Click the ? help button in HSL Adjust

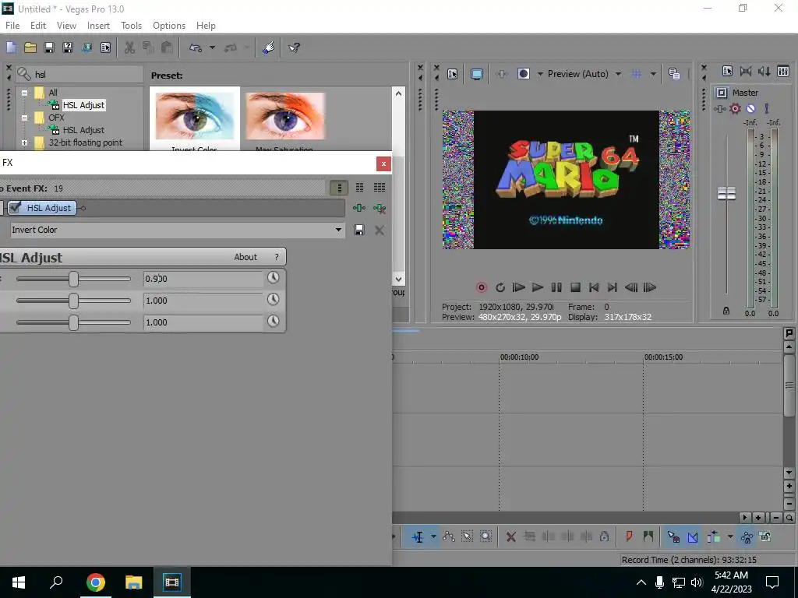pos(277,257)
